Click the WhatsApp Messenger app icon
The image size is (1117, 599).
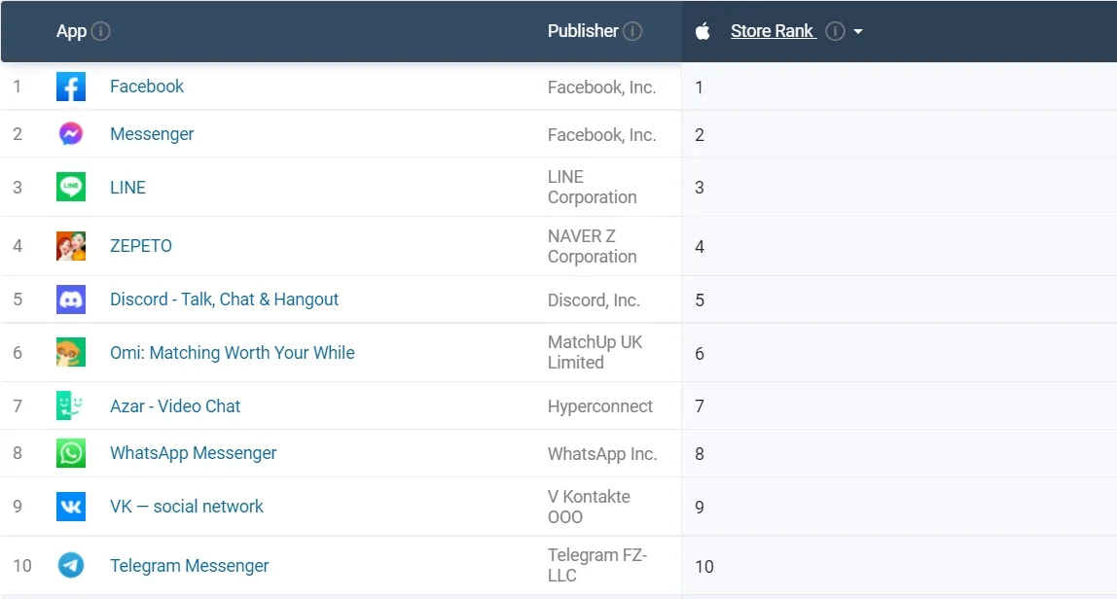(x=70, y=453)
